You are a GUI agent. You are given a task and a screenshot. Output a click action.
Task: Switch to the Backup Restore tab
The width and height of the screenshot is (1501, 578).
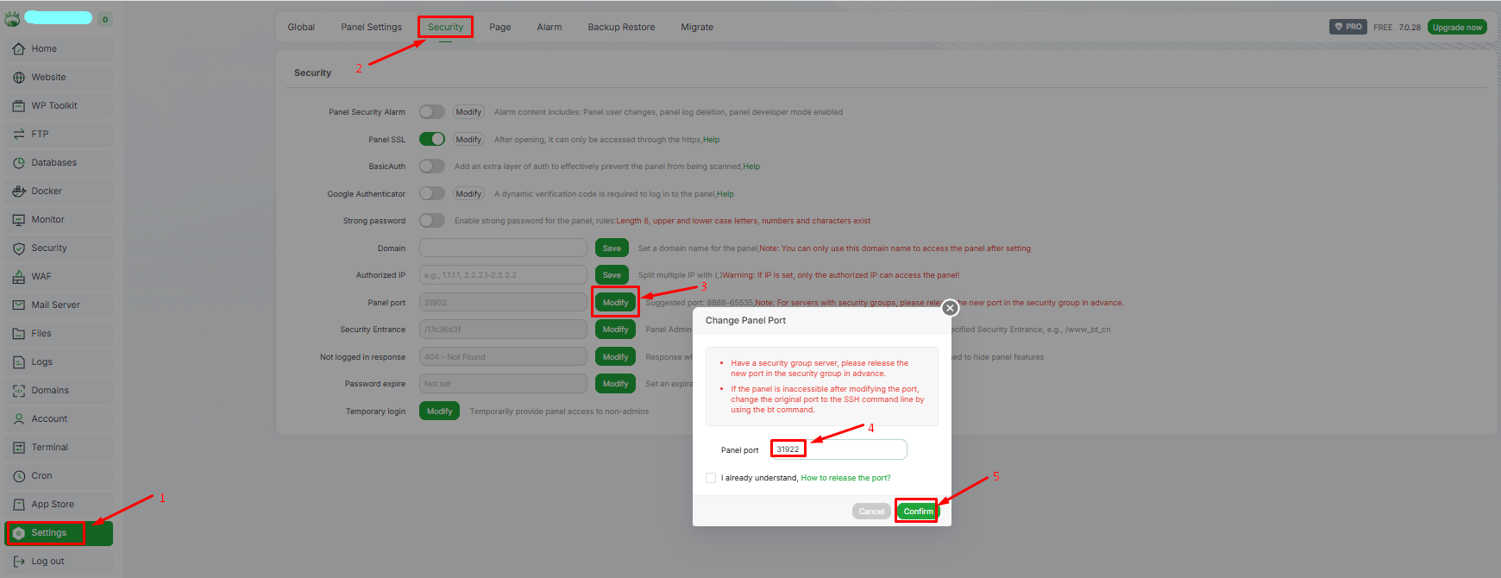[x=621, y=28]
